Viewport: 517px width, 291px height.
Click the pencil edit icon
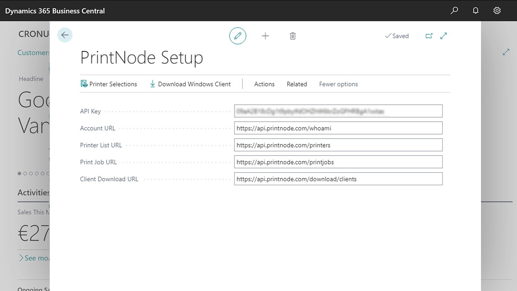pos(237,36)
